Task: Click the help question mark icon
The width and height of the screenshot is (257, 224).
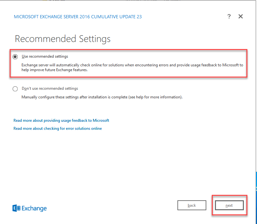Action: click(x=229, y=17)
